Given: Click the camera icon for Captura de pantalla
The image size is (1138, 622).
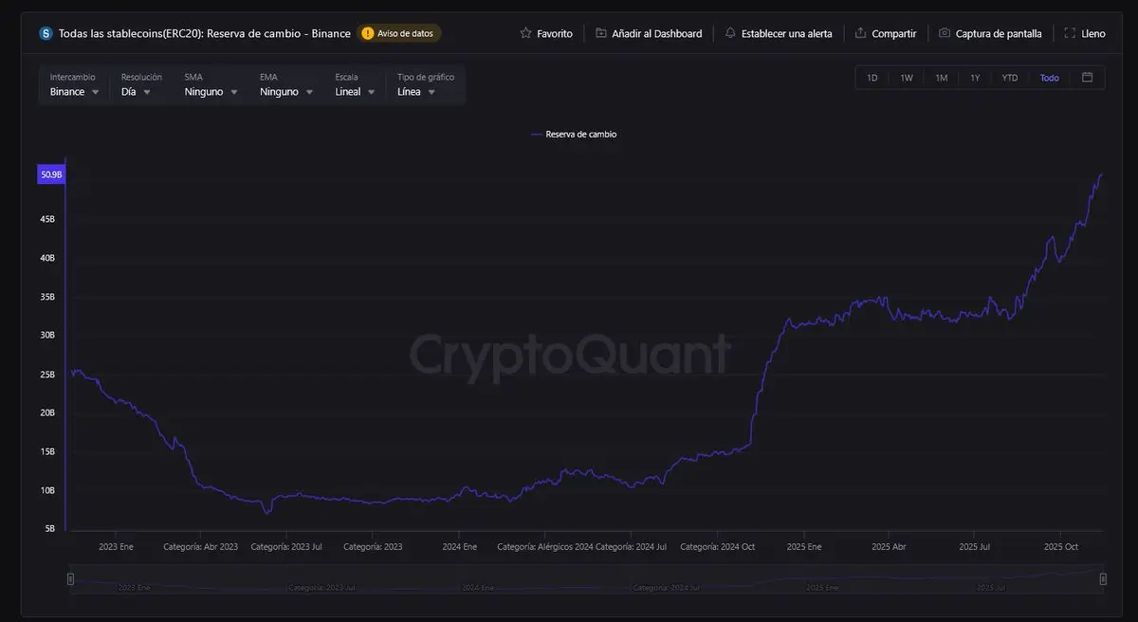Looking at the screenshot, I should pos(945,33).
